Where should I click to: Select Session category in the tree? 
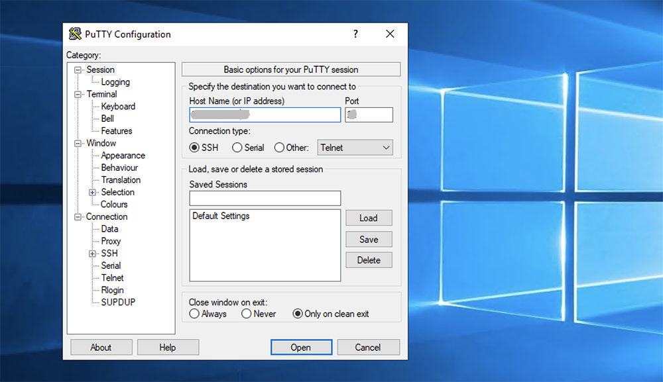[101, 70]
